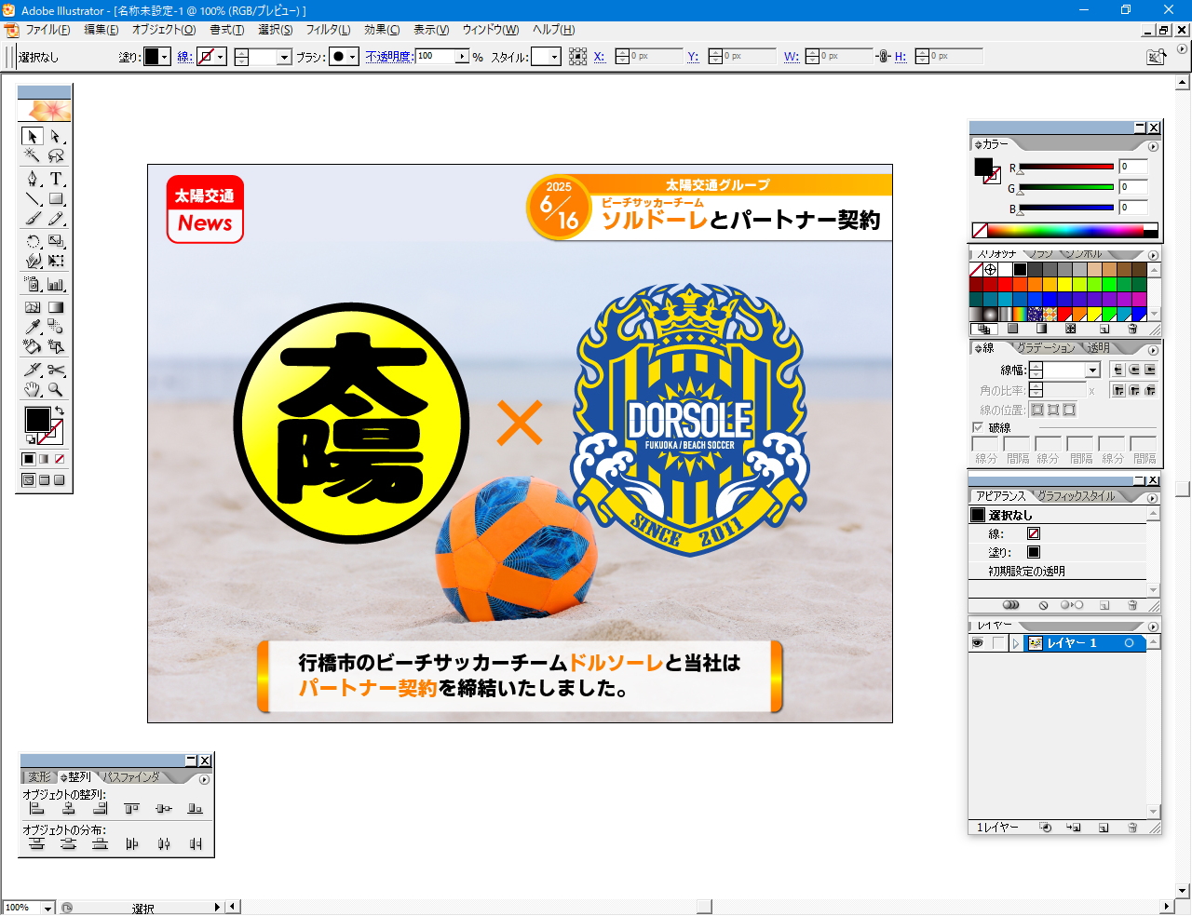The image size is (1192, 916).
Task: Open the 線 stroke color dropdown
Action: pyautogui.click(x=221, y=57)
